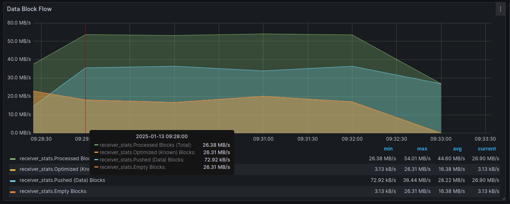Click the 44.60 MB/s avg value
Screen dimensions: 510x204
point(451,158)
